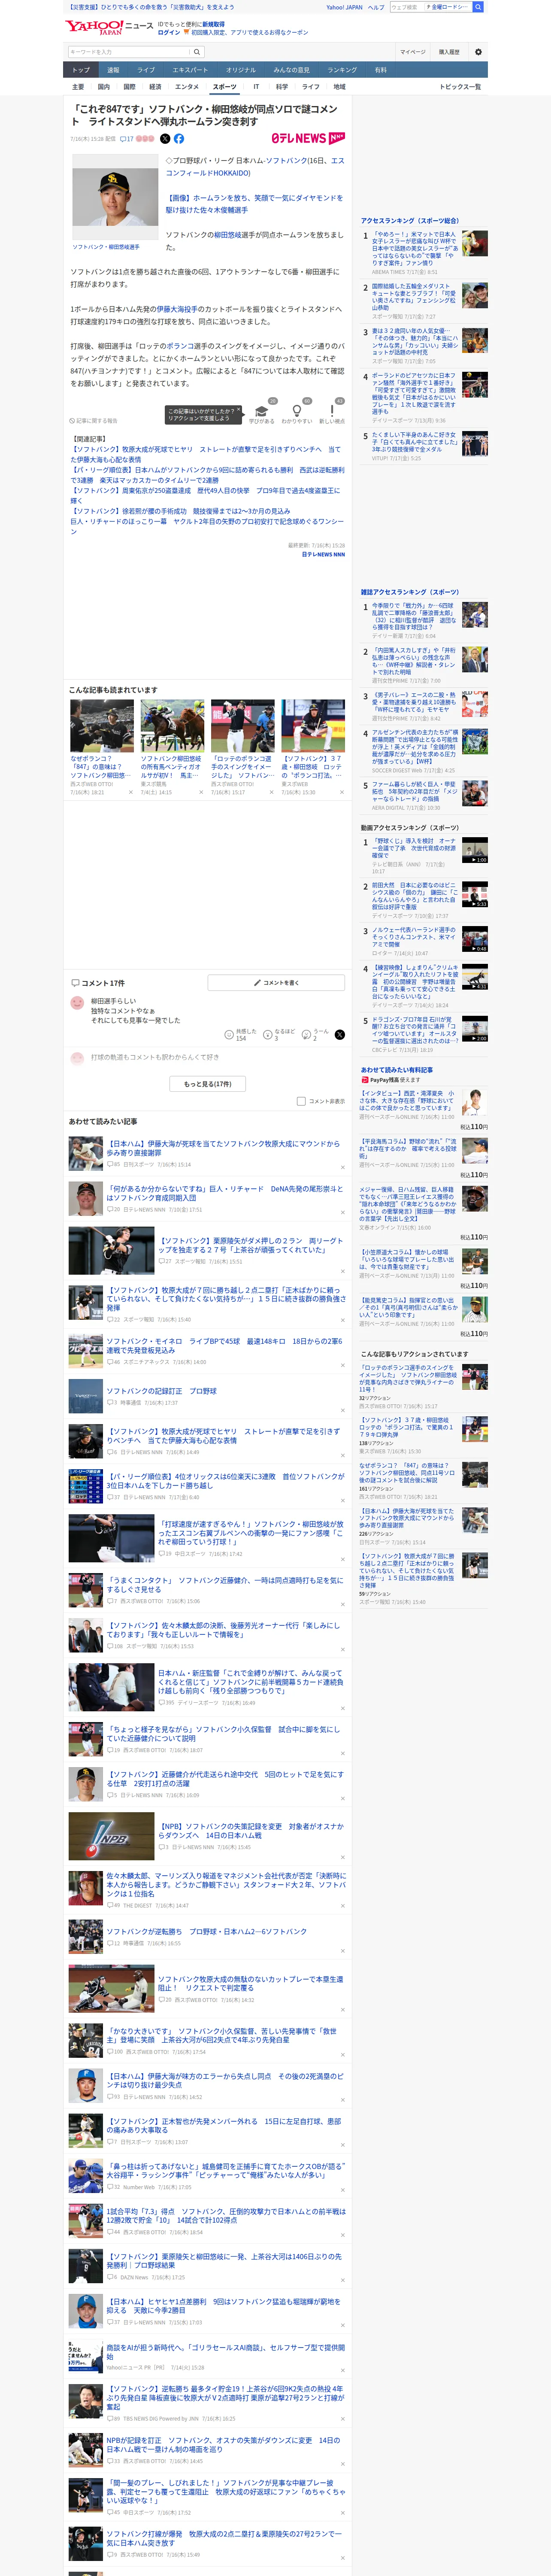Click the Yahoo! JAPAN logo
Image resolution: width=551 pixels, height=2576 pixels.
click(94, 27)
